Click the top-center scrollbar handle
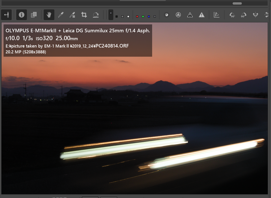This screenshot has height=198, width=271. (x=142, y=1)
